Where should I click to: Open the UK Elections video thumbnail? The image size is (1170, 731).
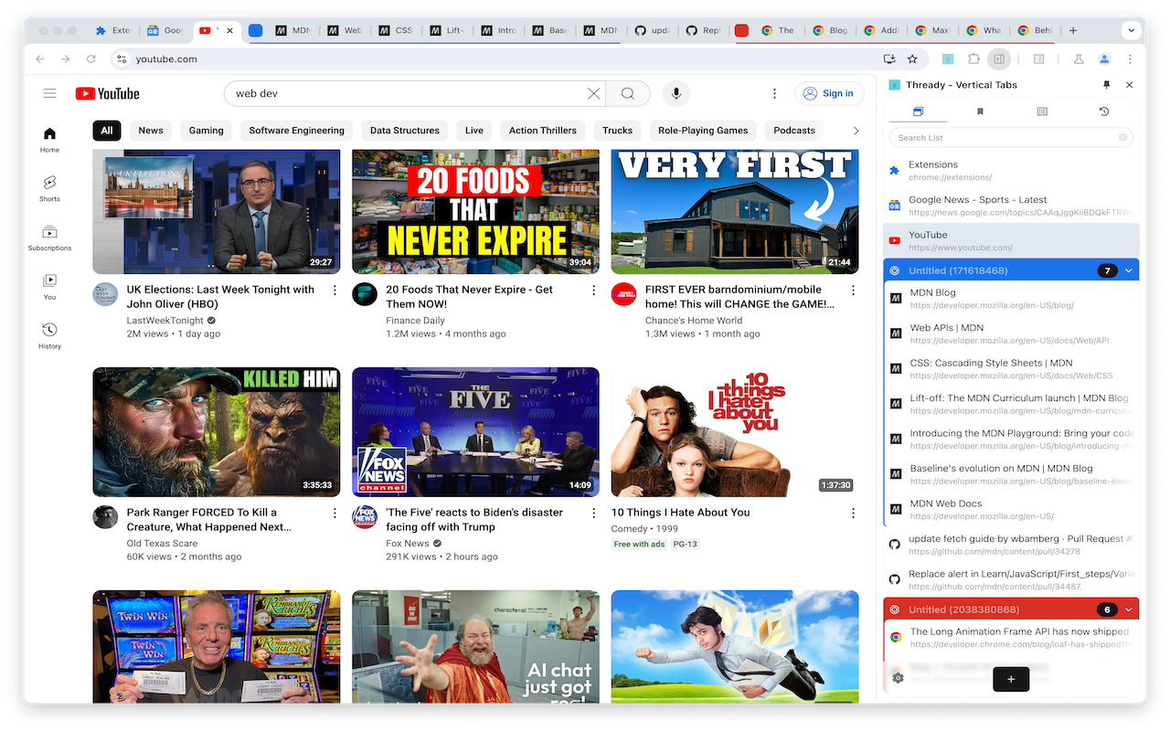(x=217, y=212)
